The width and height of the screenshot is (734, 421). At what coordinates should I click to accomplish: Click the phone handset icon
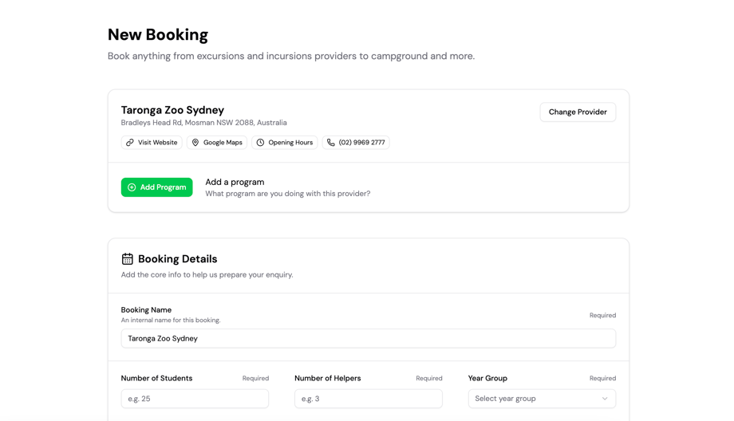coord(331,143)
